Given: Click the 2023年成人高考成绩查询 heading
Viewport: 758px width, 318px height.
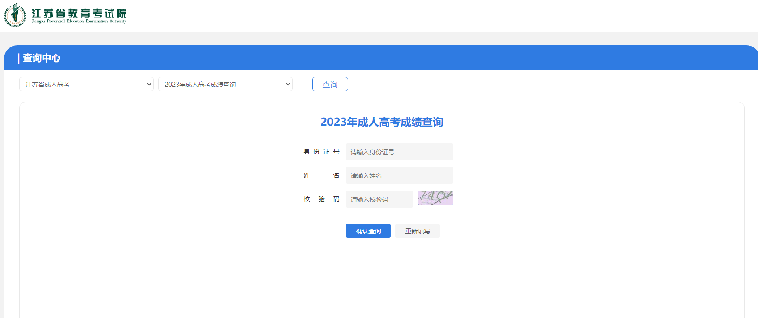Looking at the screenshot, I should pyautogui.click(x=382, y=122).
